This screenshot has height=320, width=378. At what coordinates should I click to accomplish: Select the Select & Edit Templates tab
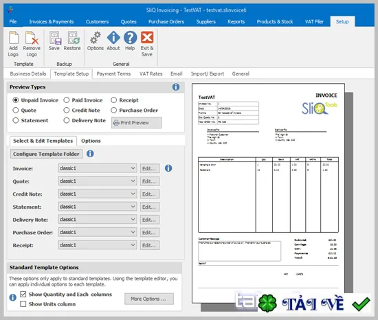point(43,141)
